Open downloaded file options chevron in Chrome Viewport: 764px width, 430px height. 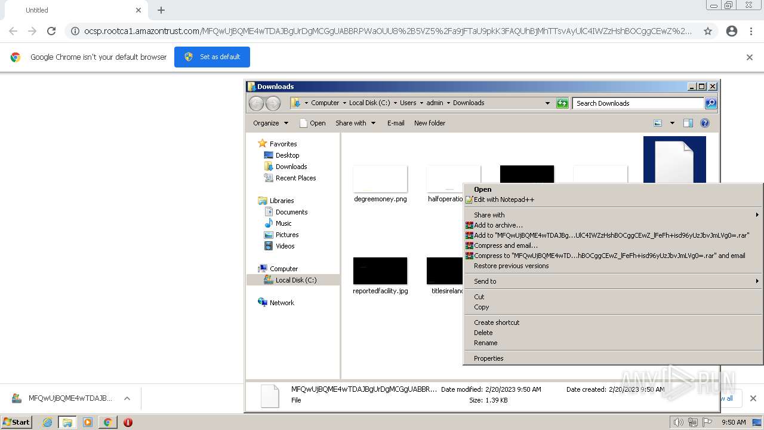tap(127, 398)
